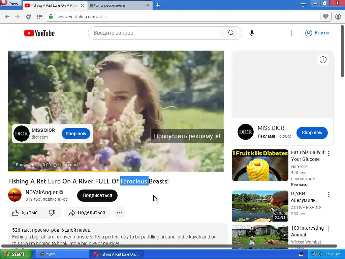Click the first system tray icon
This screenshot has width=345, height=259.
tap(313, 254)
